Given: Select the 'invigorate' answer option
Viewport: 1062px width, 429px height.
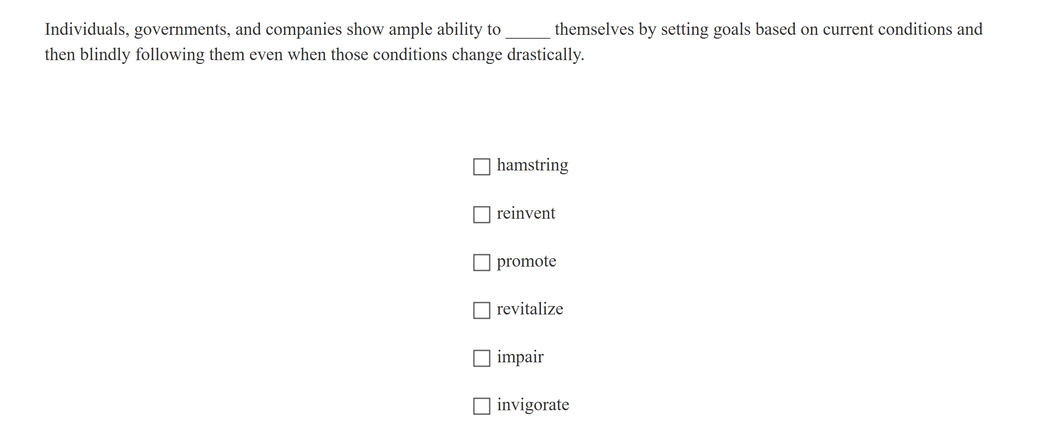Looking at the screenshot, I should pyautogui.click(x=533, y=405).
